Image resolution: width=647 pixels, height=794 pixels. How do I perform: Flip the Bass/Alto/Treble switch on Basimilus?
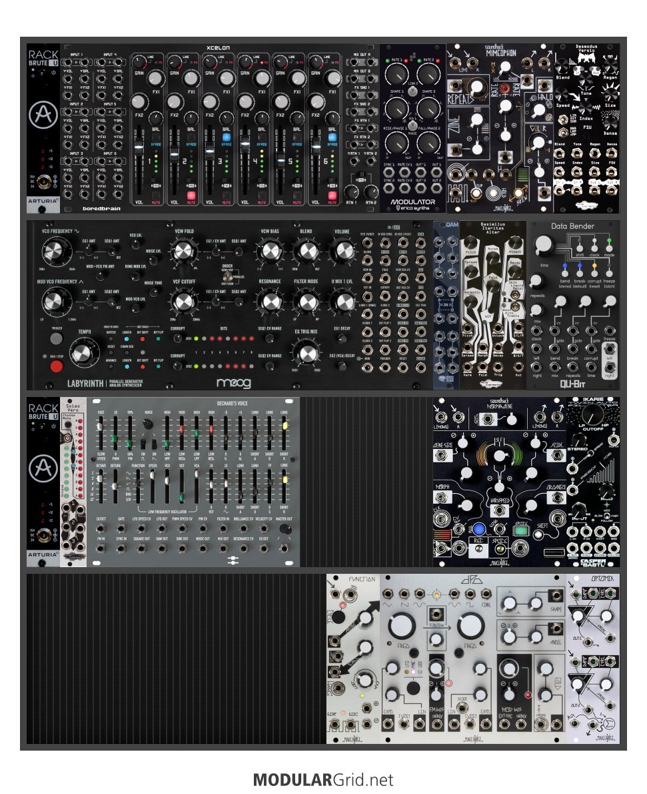click(515, 307)
